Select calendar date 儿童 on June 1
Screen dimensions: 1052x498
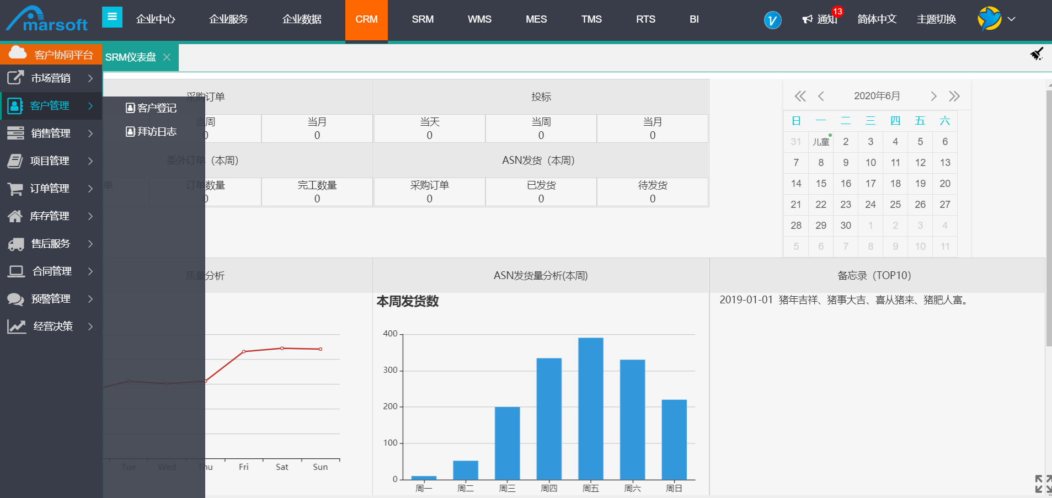coord(821,142)
